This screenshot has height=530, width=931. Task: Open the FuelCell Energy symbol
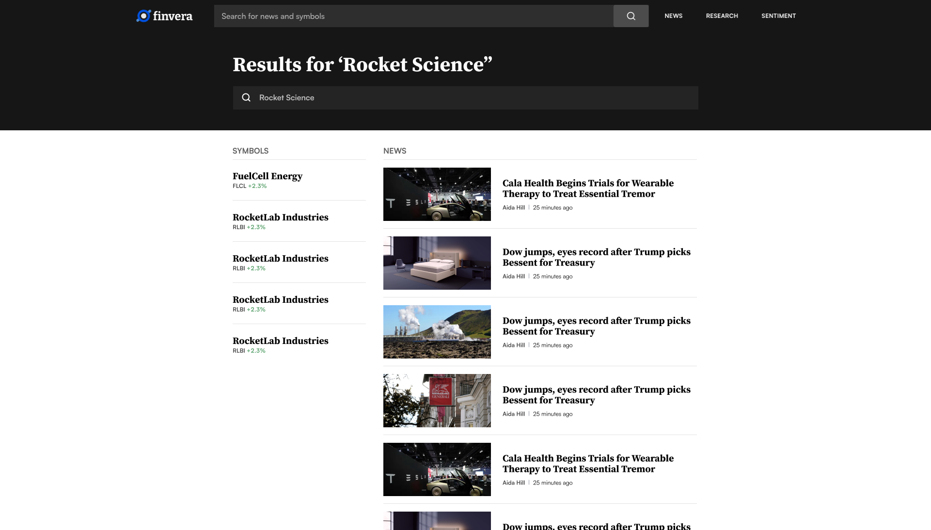tap(268, 176)
